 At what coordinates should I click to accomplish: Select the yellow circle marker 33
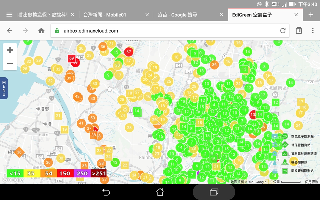click(x=95, y=84)
